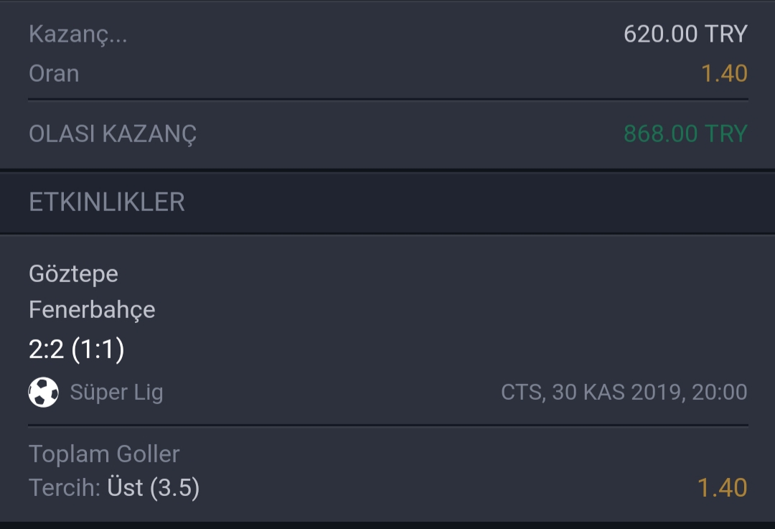The width and height of the screenshot is (775, 529).
Task: Tap the 1.40 odds beside Üst (3.5)
Action: coord(722,487)
